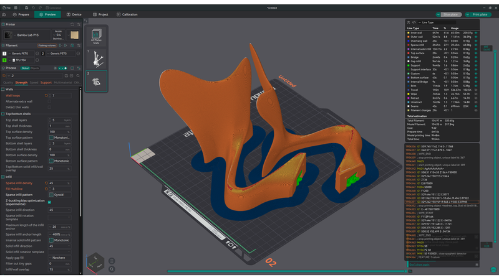Open the TPU 95A filament dropdown

tap(21, 60)
